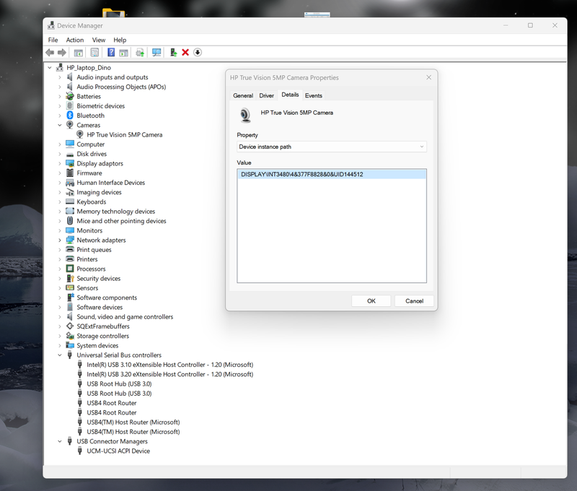The height and width of the screenshot is (491, 577).
Task: Expand the Display adaptors category
Action: point(60,164)
